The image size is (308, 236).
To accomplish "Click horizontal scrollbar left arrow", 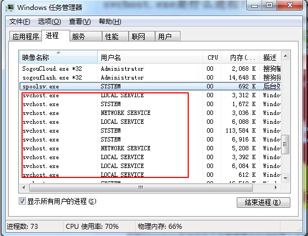I will coord(24,187).
